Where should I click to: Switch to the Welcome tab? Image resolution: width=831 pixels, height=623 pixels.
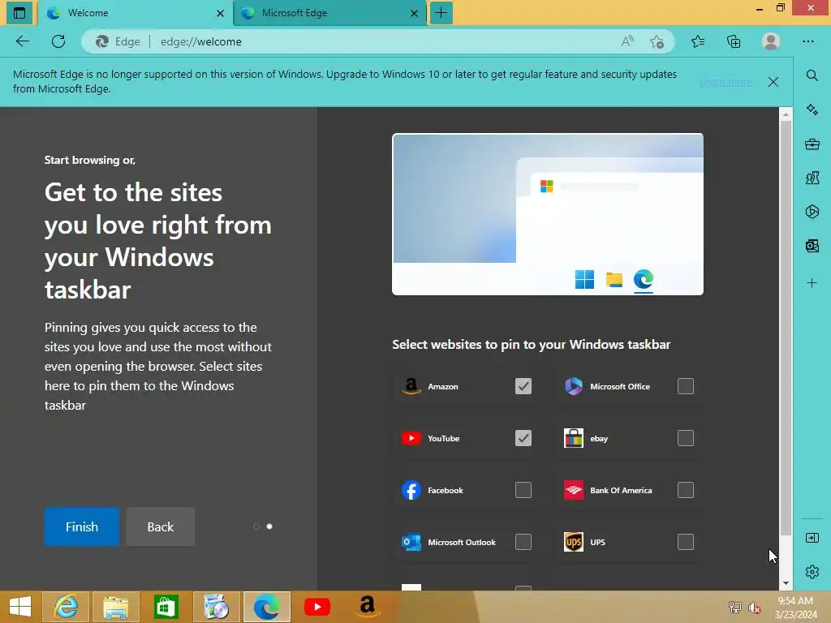(135, 13)
